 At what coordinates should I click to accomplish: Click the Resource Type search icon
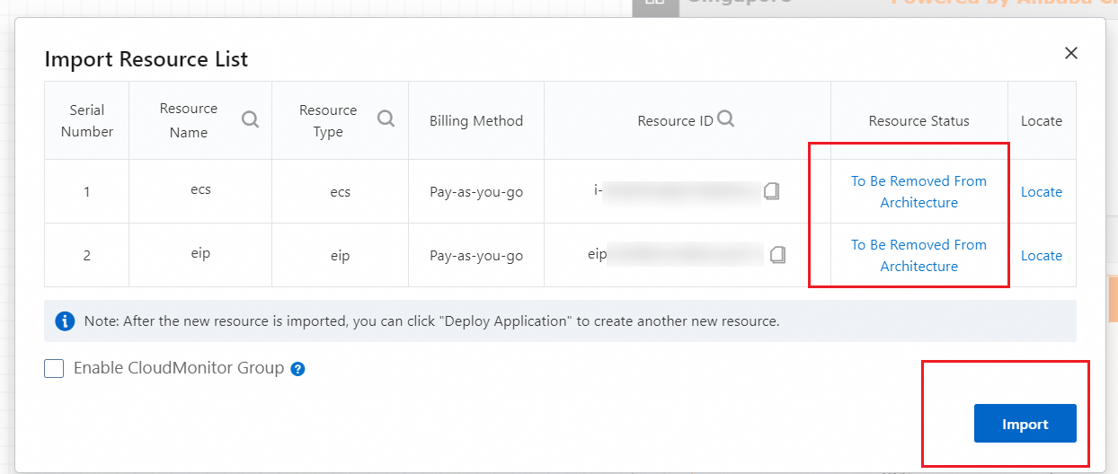point(386,119)
